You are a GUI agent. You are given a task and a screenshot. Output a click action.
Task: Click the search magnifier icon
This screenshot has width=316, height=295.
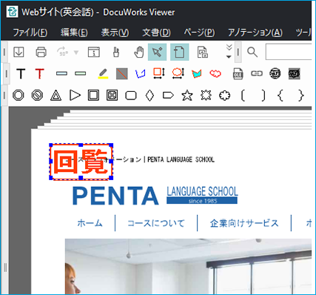(252, 52)
